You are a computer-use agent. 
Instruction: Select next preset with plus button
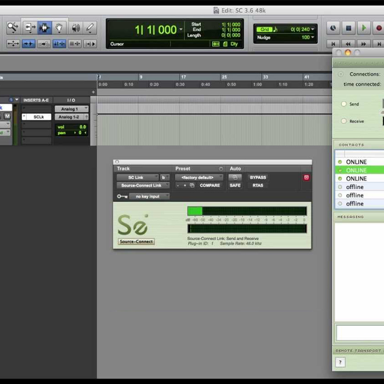[x=185, y=185]
